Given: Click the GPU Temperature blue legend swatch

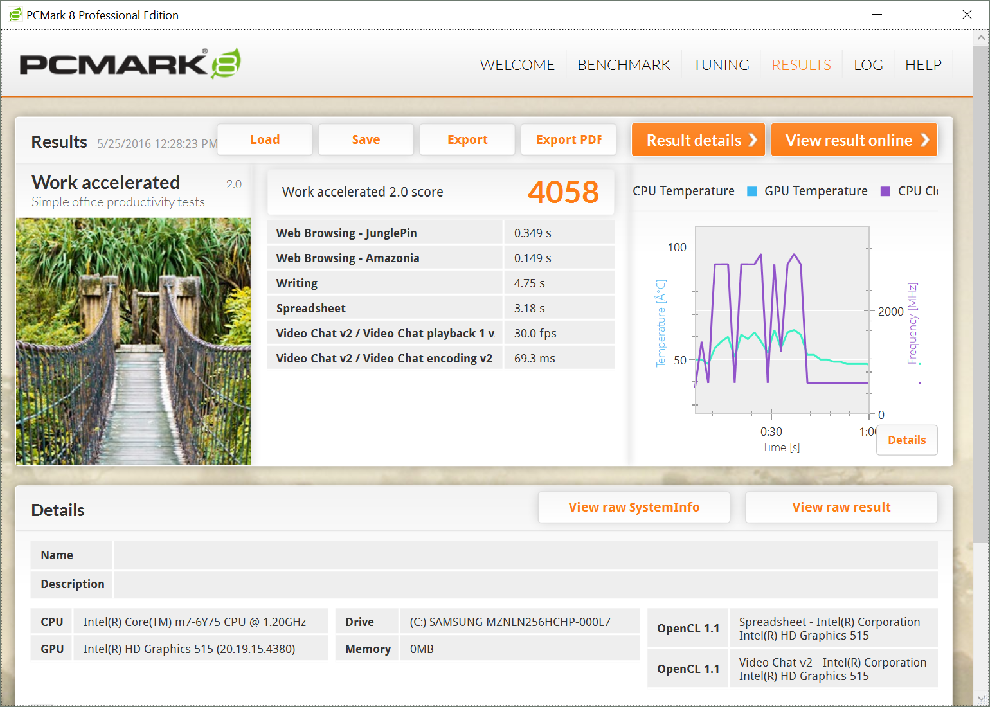Looking at the screenshot, I should point(751,191).
